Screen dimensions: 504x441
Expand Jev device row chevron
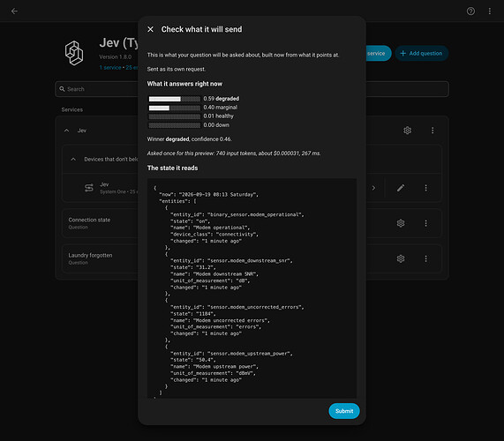click(x=373, y=188)
